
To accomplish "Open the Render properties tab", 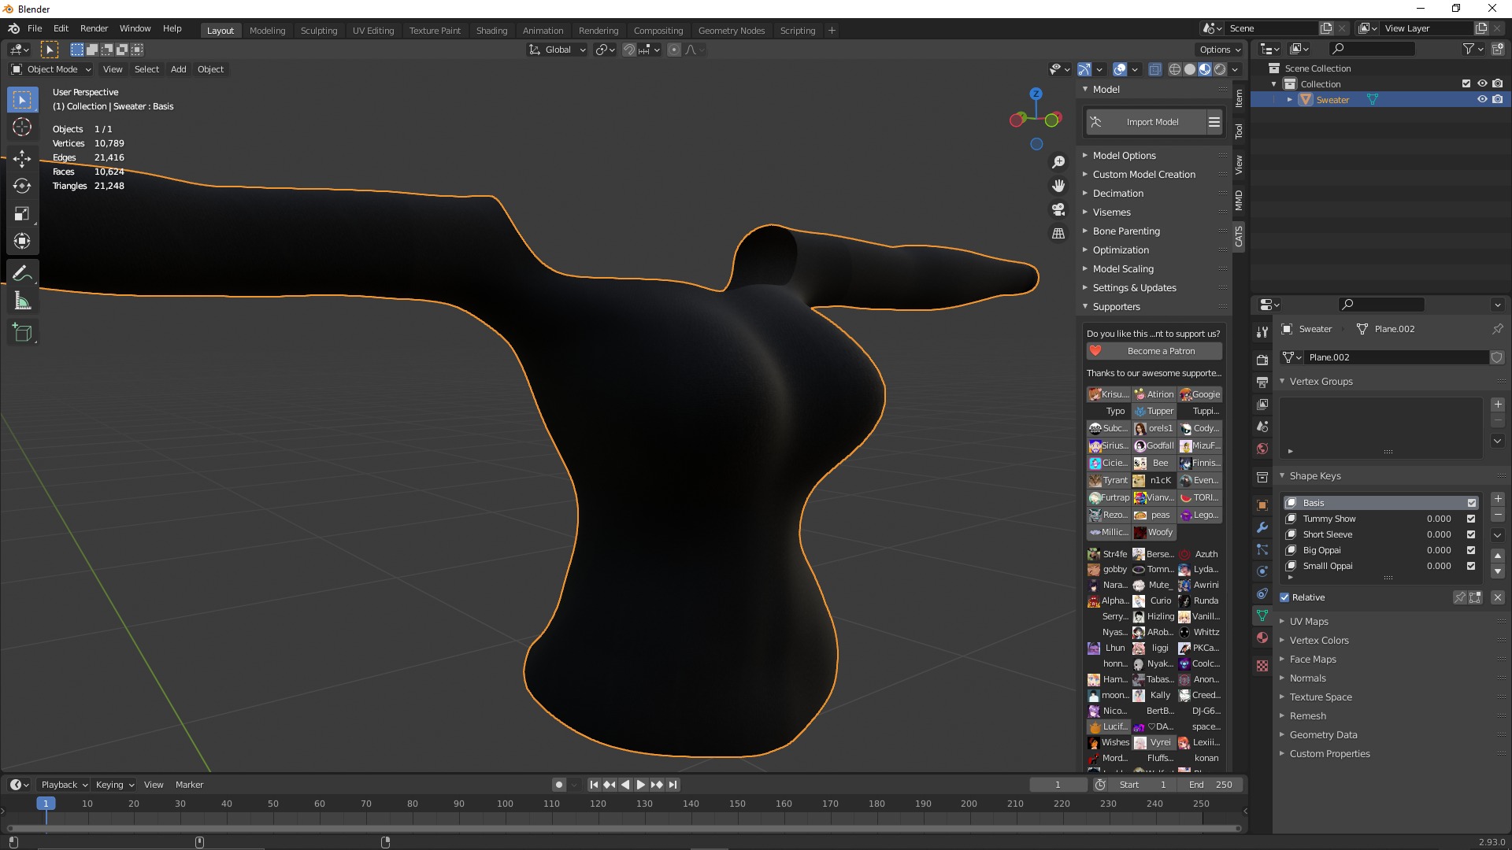I will pos(1262,360).
